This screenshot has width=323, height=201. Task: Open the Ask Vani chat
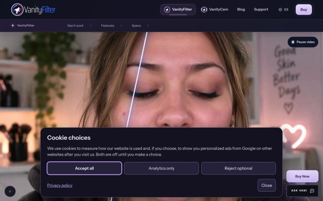(302, 191)
